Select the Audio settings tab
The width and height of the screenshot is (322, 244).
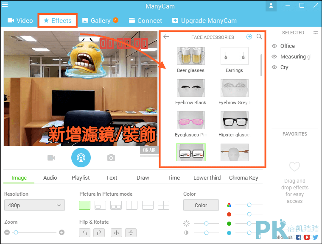[50, 178]
